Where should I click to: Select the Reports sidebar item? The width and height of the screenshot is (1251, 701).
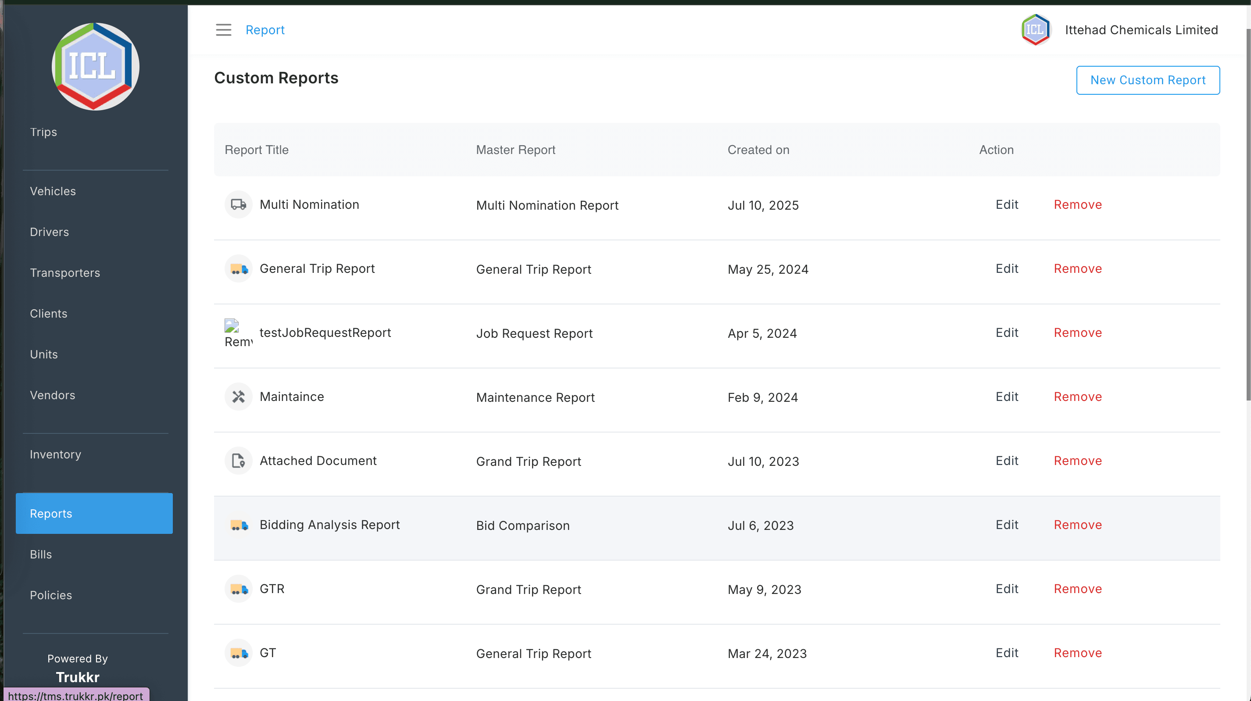[94, 514]
